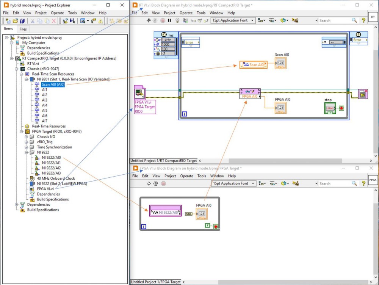The image size is (379, 285).
Task: Switch to the Files tab in Project Explorer
Action: 23,29
